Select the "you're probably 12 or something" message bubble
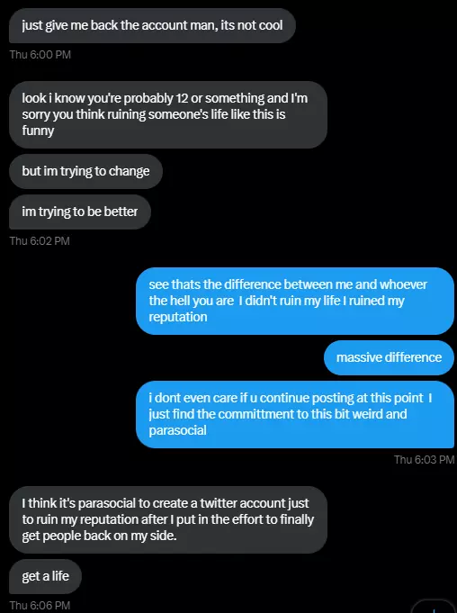Image resolution: width=457 pixels, height=613 pixels. click(168, 114)
